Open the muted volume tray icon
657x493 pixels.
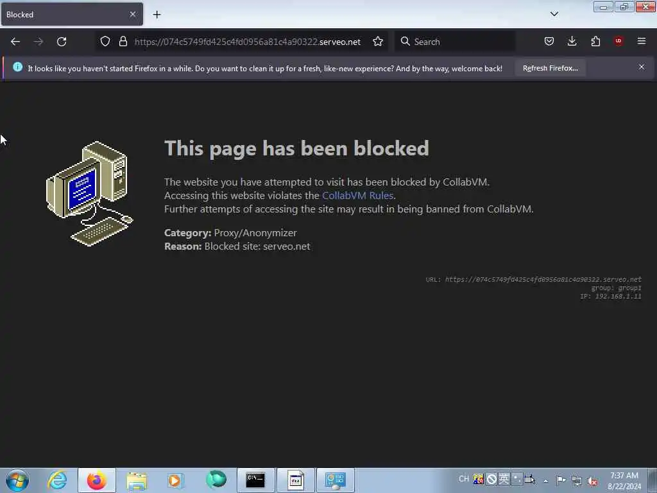592,481
